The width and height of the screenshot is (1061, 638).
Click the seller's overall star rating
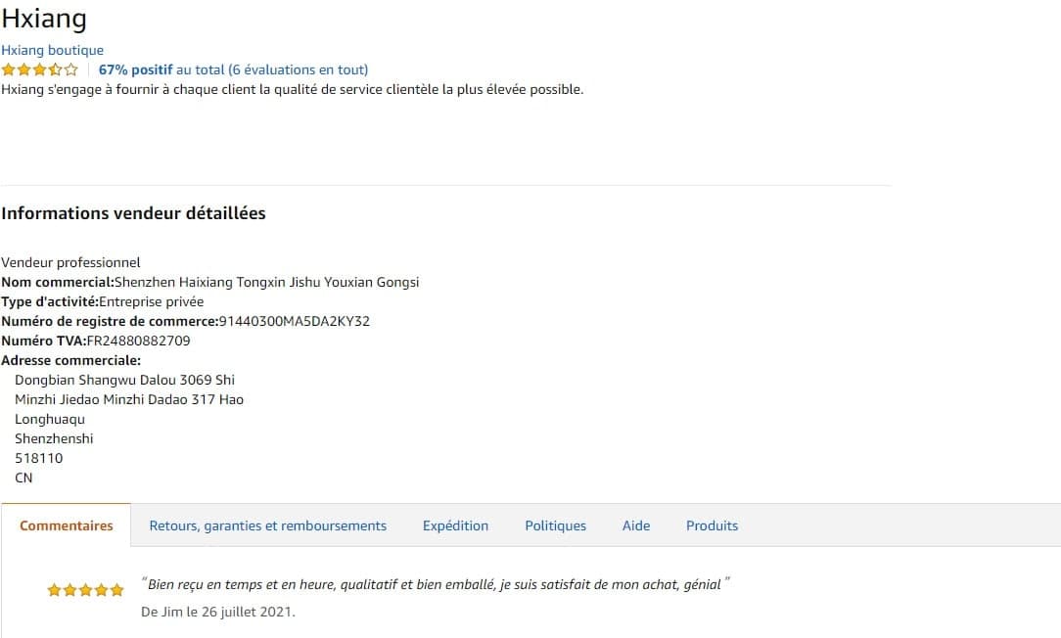tap(39, 69)
